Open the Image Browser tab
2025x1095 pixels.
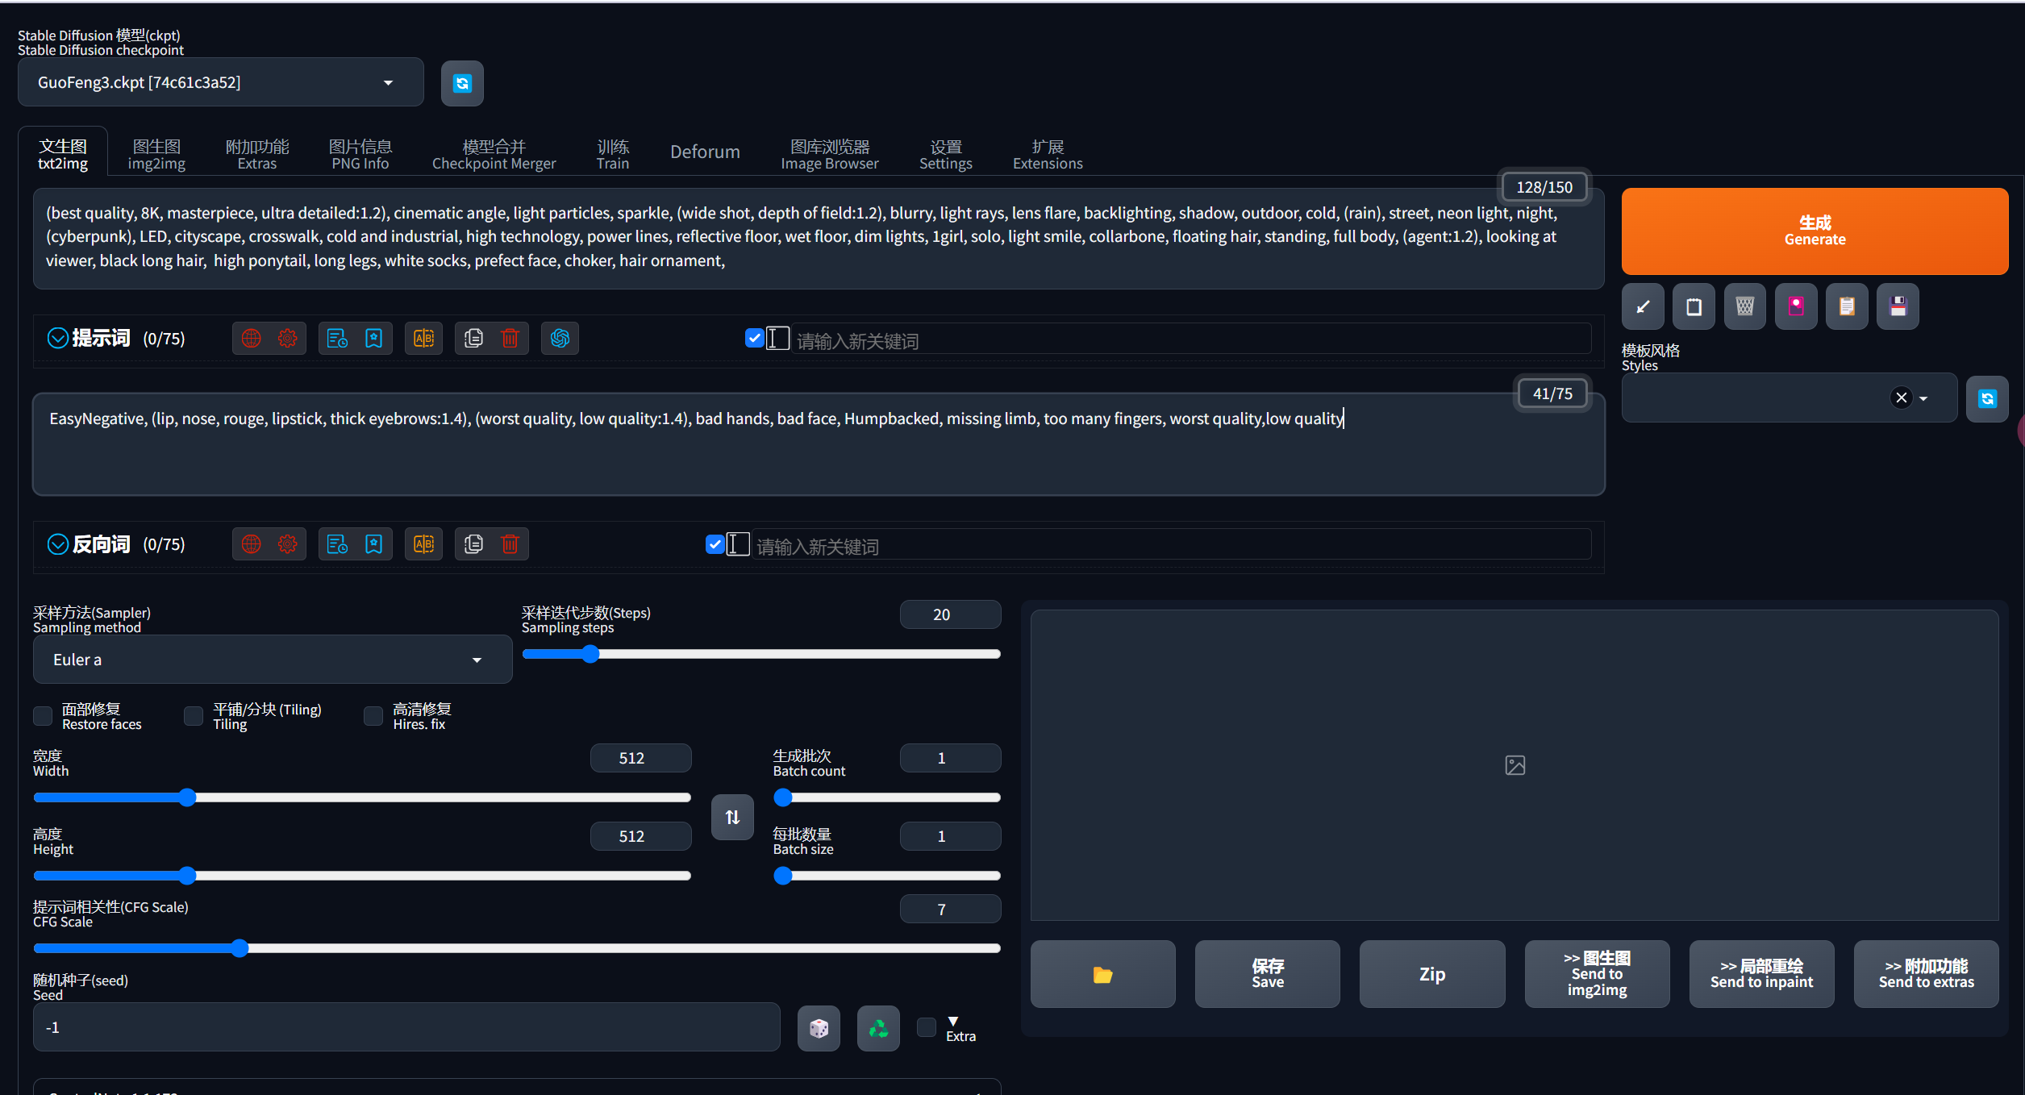(x=830, y=154)
